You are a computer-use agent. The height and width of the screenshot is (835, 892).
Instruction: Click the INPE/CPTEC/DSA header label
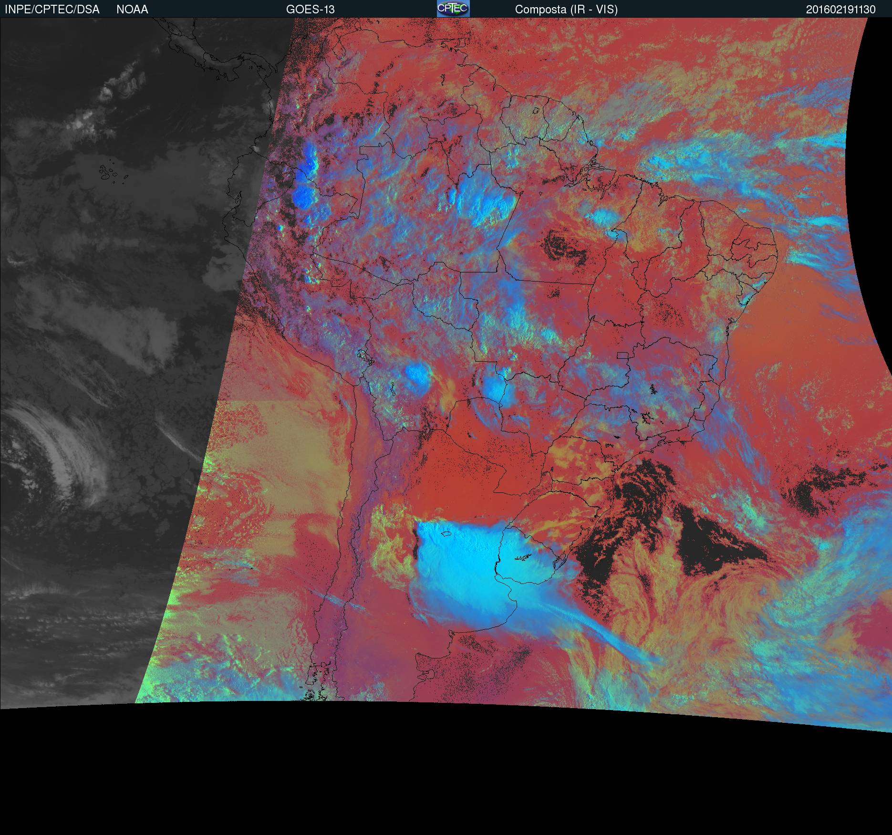pyautogui.click(x=52, y=10)
